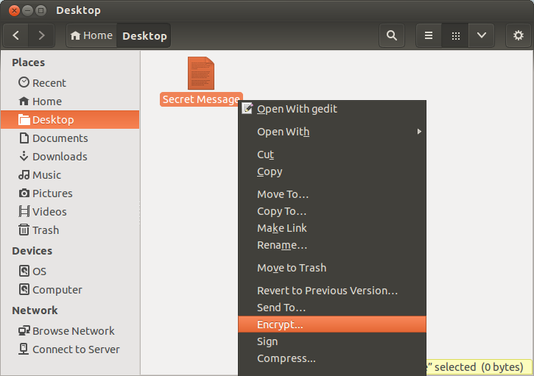
Task: Select Move to Trash menu entry
Action: [x=291, y=268]
